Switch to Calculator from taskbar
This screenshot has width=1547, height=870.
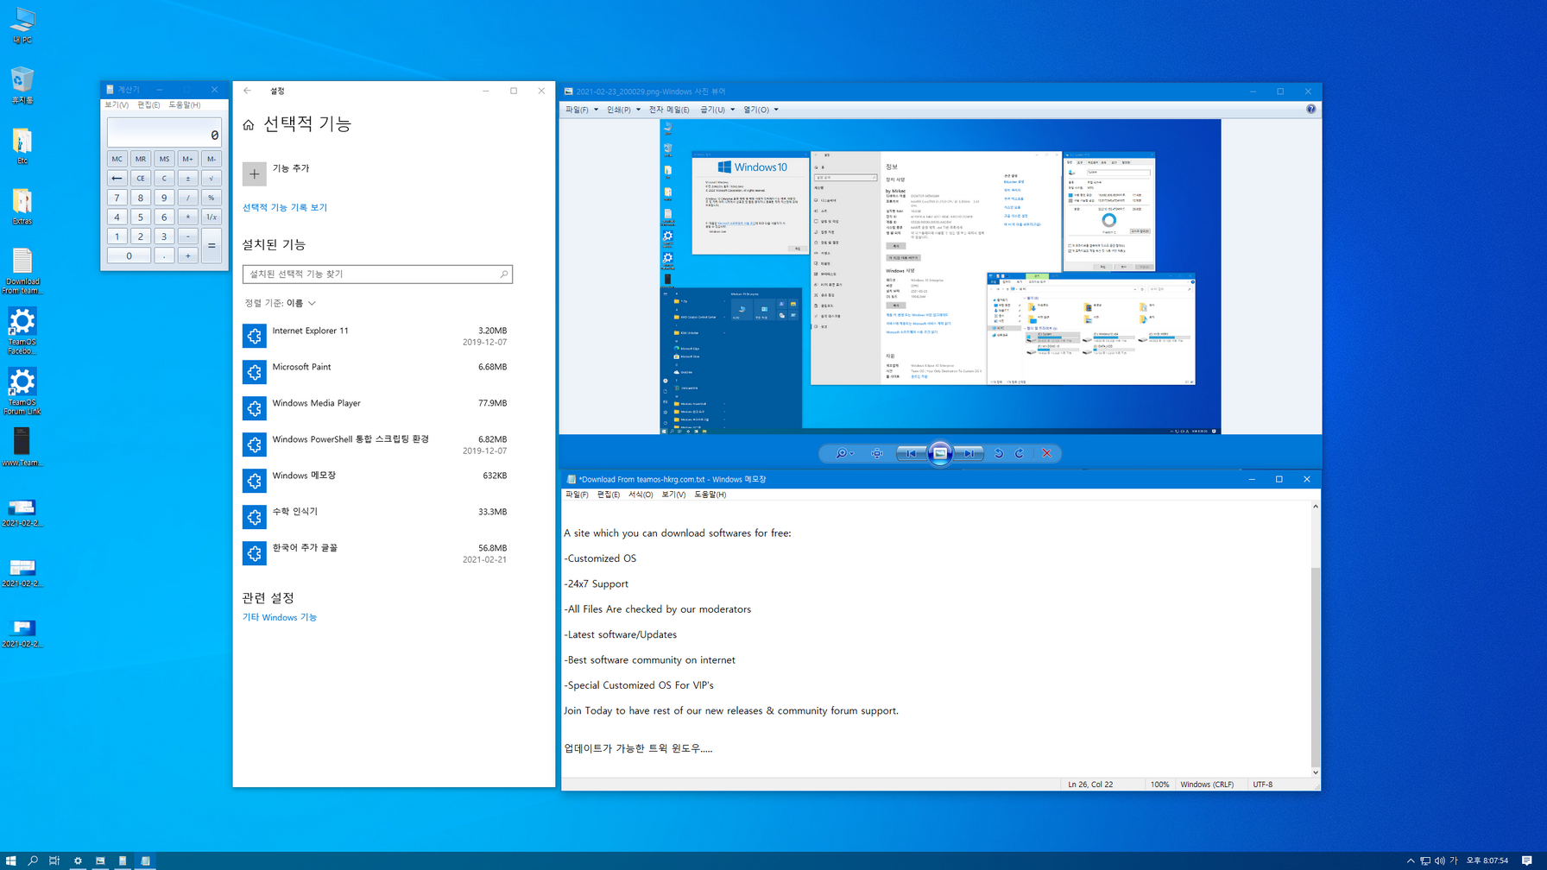[123, 861]
